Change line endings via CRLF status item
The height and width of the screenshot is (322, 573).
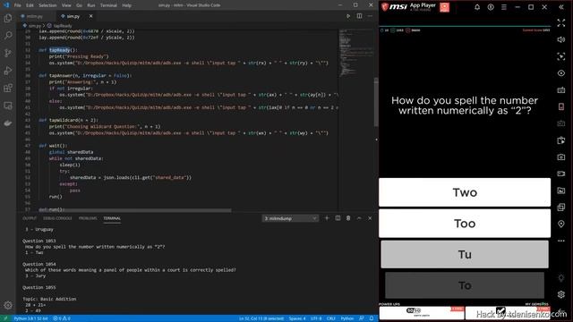coord(330,318)
